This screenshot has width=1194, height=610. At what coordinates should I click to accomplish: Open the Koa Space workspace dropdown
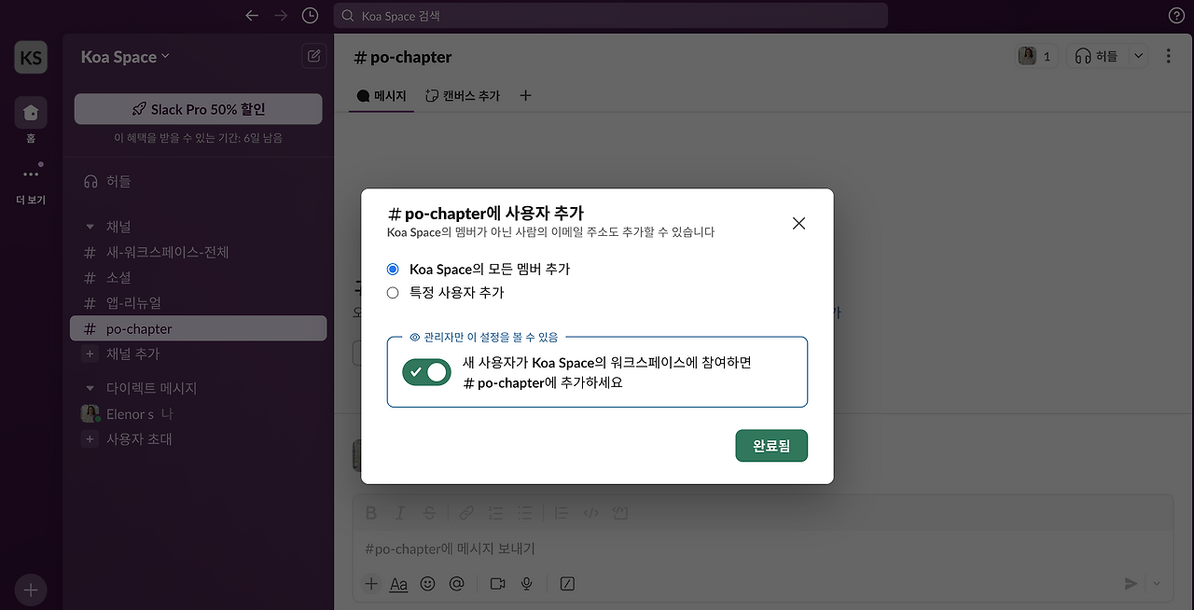coord(124,56)
